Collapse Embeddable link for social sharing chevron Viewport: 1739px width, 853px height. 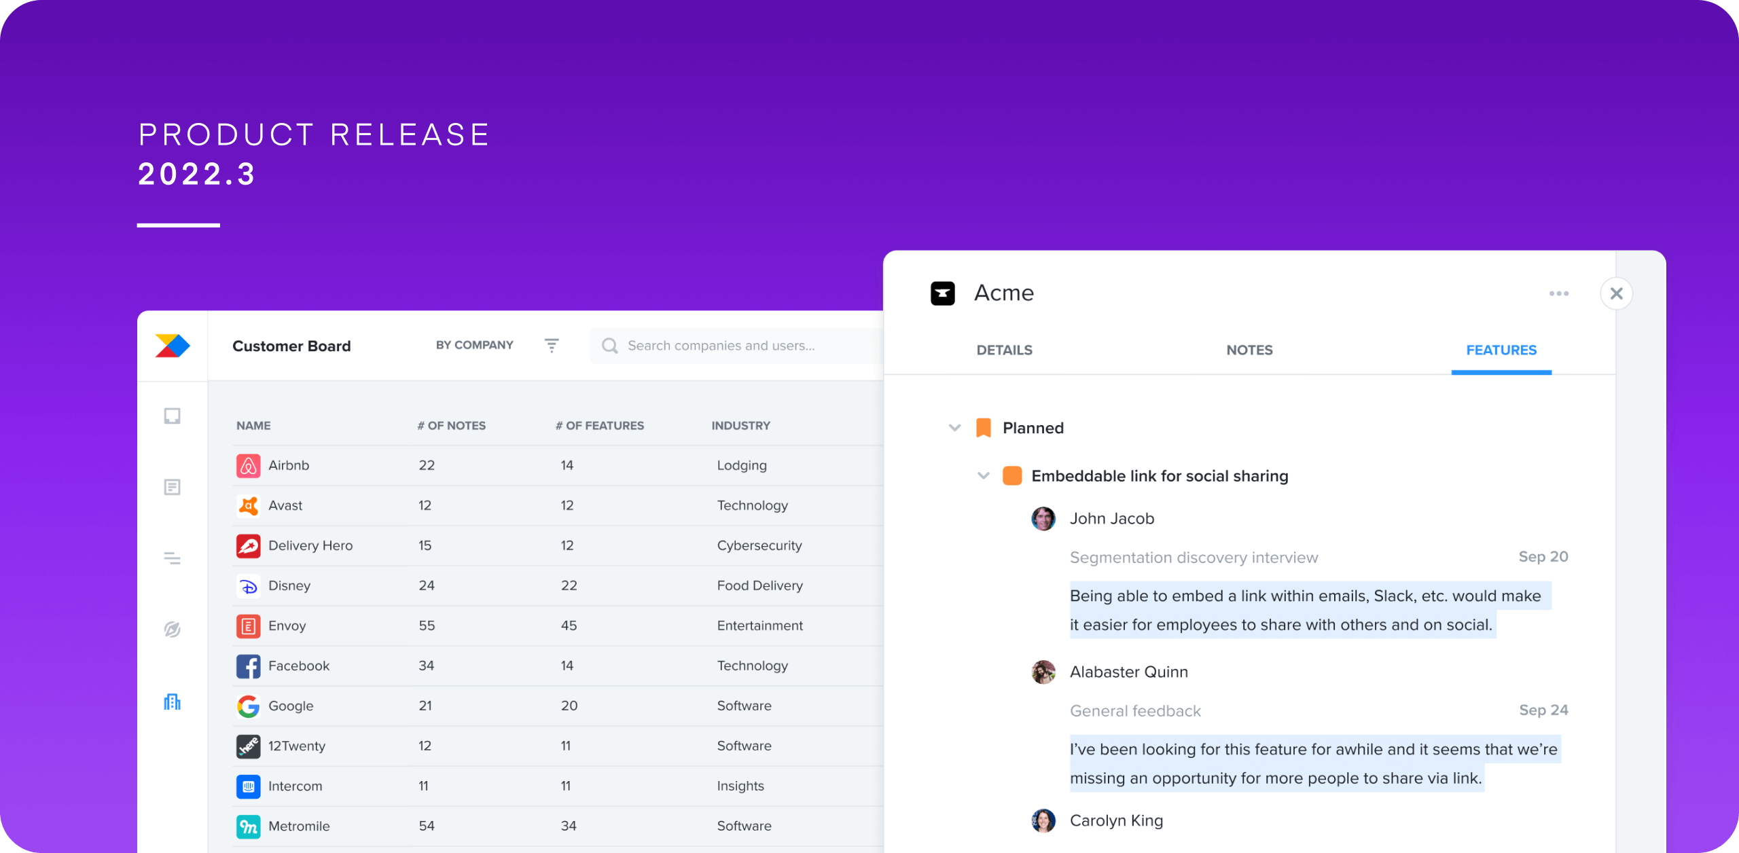984,476
